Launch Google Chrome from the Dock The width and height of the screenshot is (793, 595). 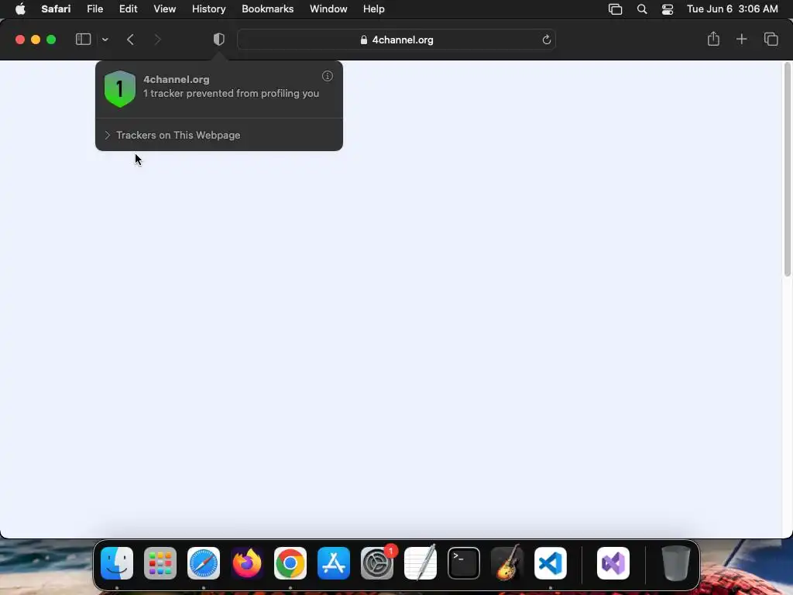(x=290, y=563)
